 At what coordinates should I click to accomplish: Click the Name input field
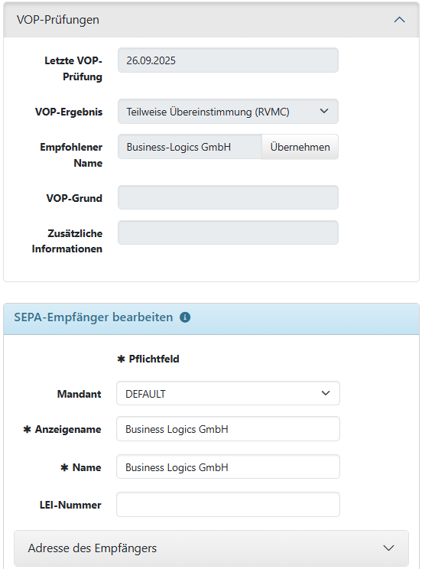click(x=228, y=467)
